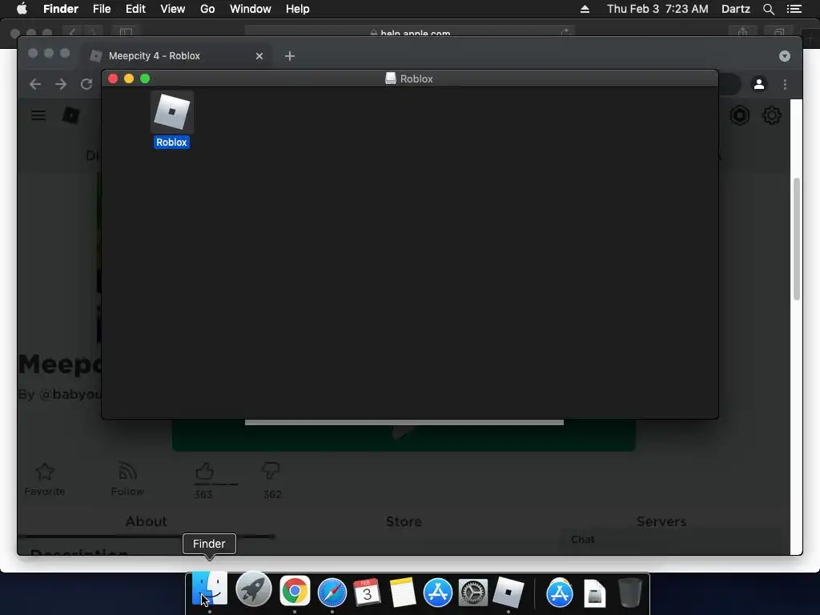Open Calendar icon showing 3 in Dock
This screenshot has height=615, width=820.
pyautogui.click(x=367, y=593)
